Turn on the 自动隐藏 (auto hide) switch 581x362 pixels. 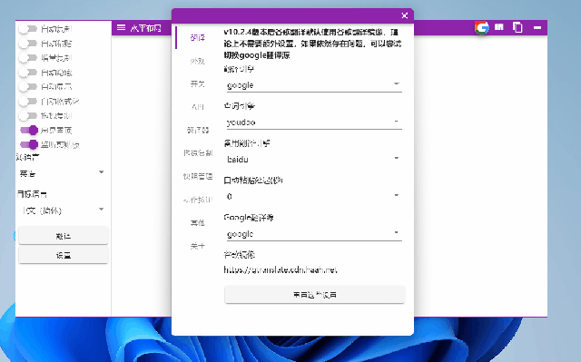tap(28, 73)
